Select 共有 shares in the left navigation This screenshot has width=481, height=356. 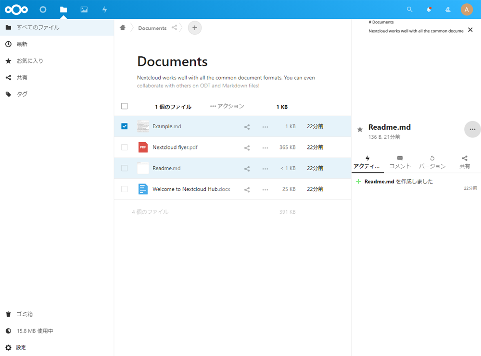tap(57, 77)
